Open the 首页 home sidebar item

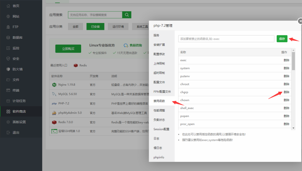pyautogui.click(x=21, y=6)
